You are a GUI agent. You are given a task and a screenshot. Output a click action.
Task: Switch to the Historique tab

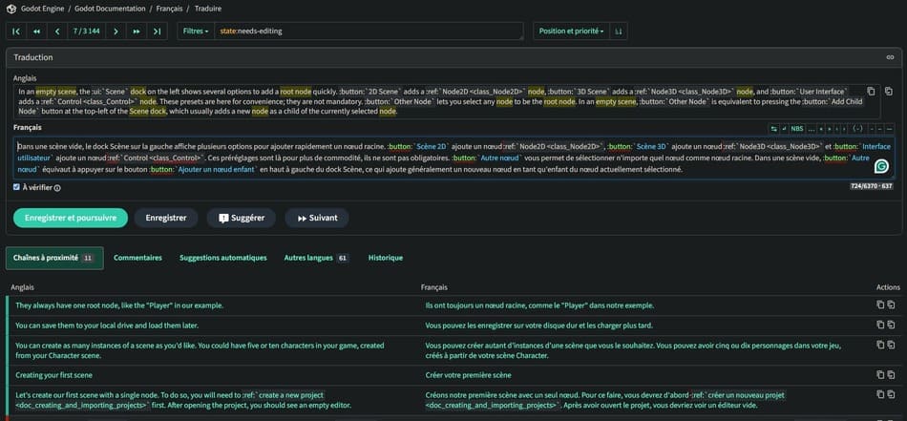(x=386, y=258)
